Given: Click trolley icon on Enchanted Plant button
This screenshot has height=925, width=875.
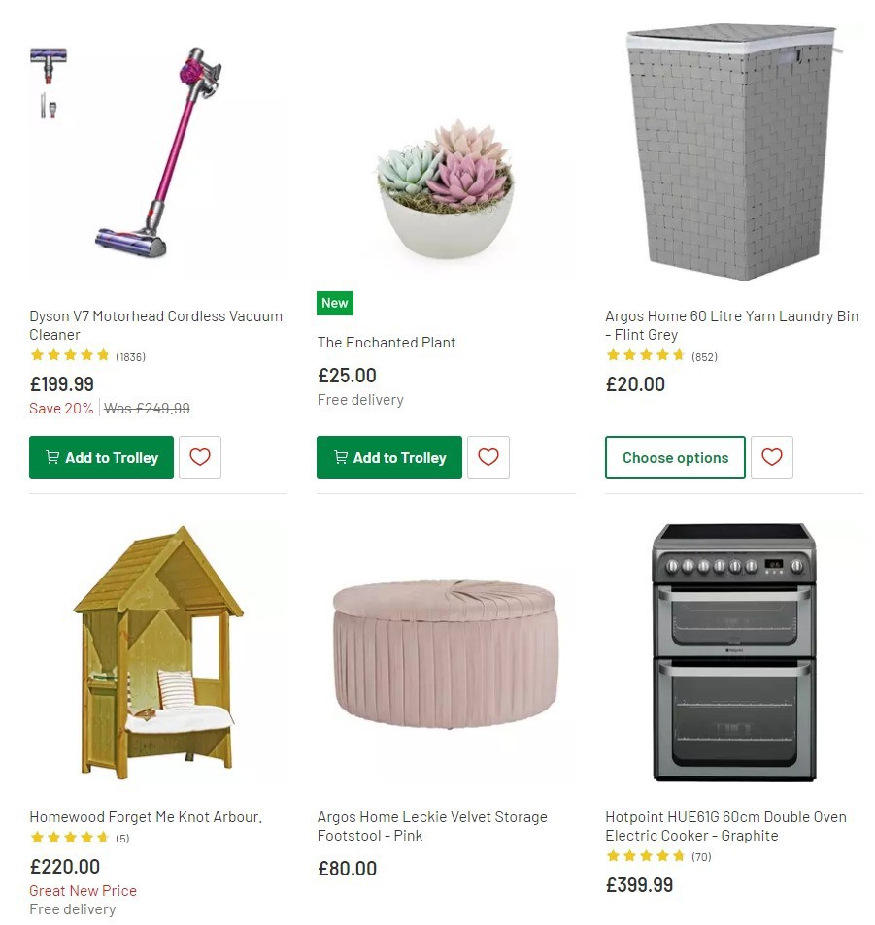Looking at the screenshot, I should 343,457.
